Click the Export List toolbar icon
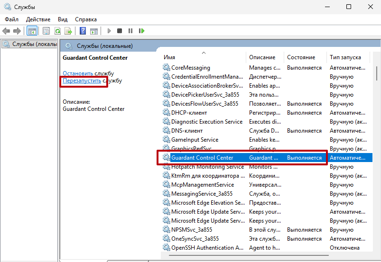 tap(68, 31)
